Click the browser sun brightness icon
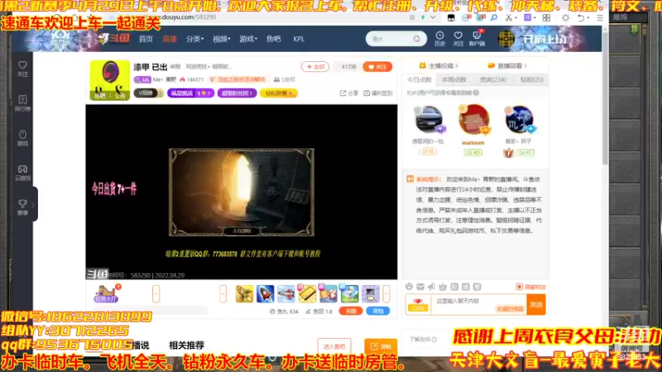The image size is (662, 372). click(x=565, y=17)
